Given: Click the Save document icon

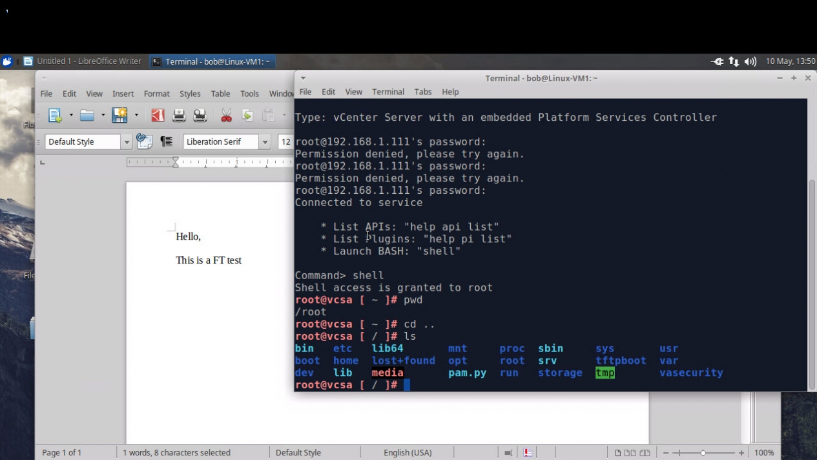Looking at the screenshot, I should [x=119, y=116].
